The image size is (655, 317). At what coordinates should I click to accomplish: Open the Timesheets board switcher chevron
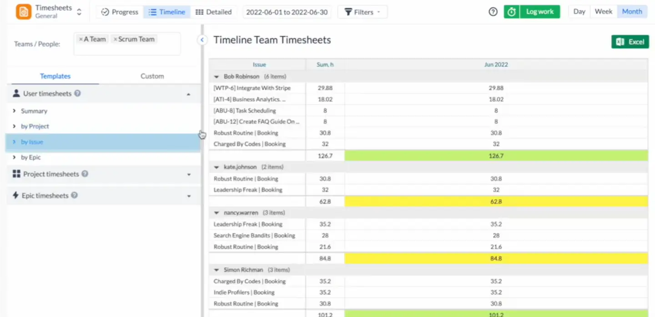click(x=78, y=11)
